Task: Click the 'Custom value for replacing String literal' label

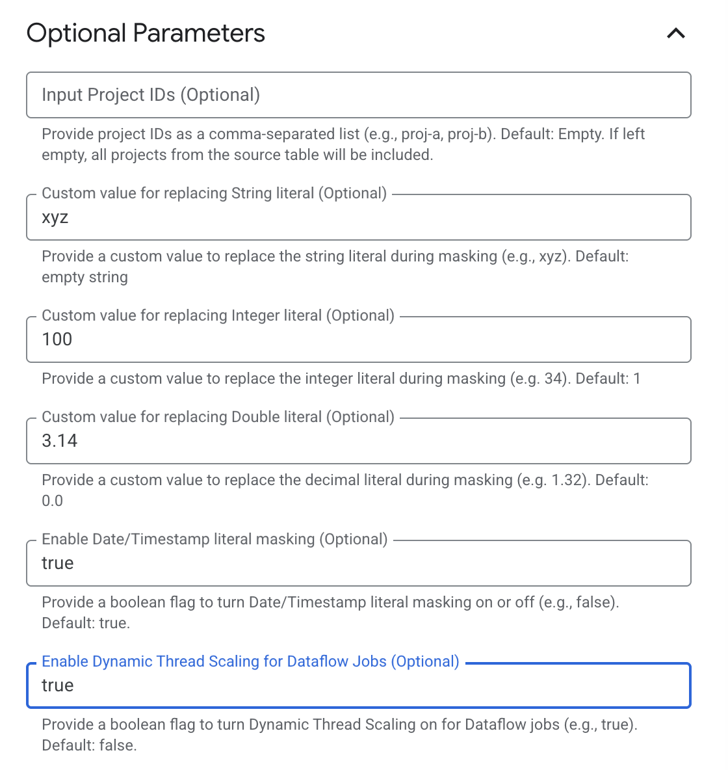Action: pos(214,193)
